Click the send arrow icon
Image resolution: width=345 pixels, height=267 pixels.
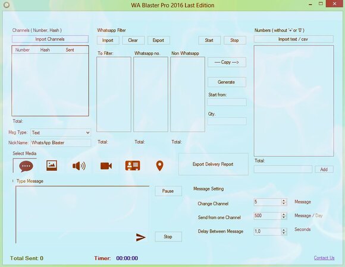coord(141,237)
